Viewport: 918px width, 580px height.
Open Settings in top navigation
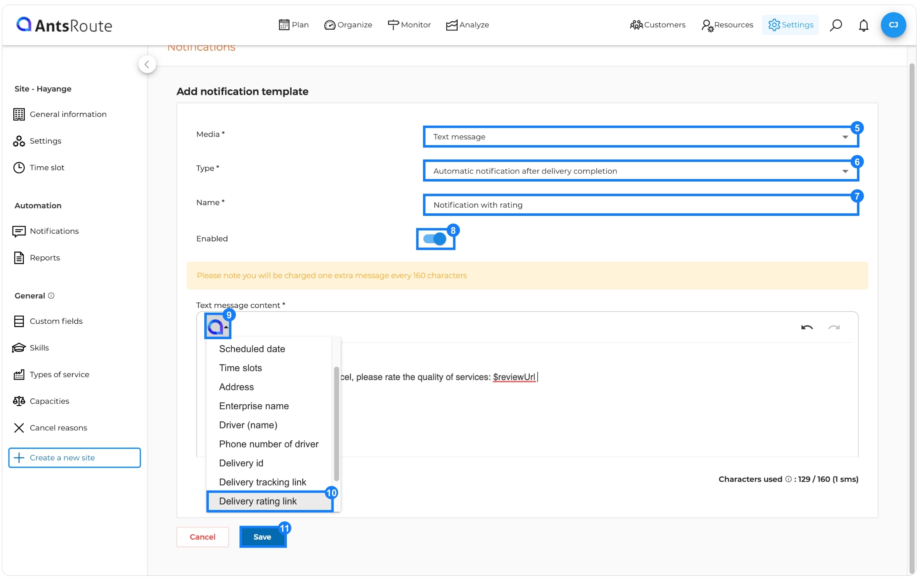coord(790,25)
